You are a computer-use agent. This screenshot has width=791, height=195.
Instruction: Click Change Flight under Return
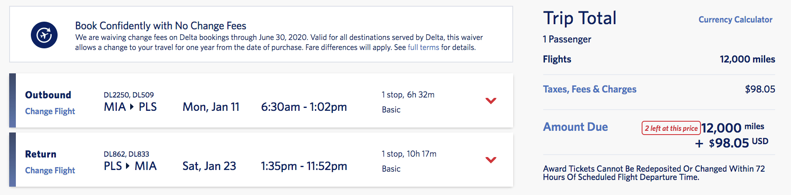coord(50,170)
